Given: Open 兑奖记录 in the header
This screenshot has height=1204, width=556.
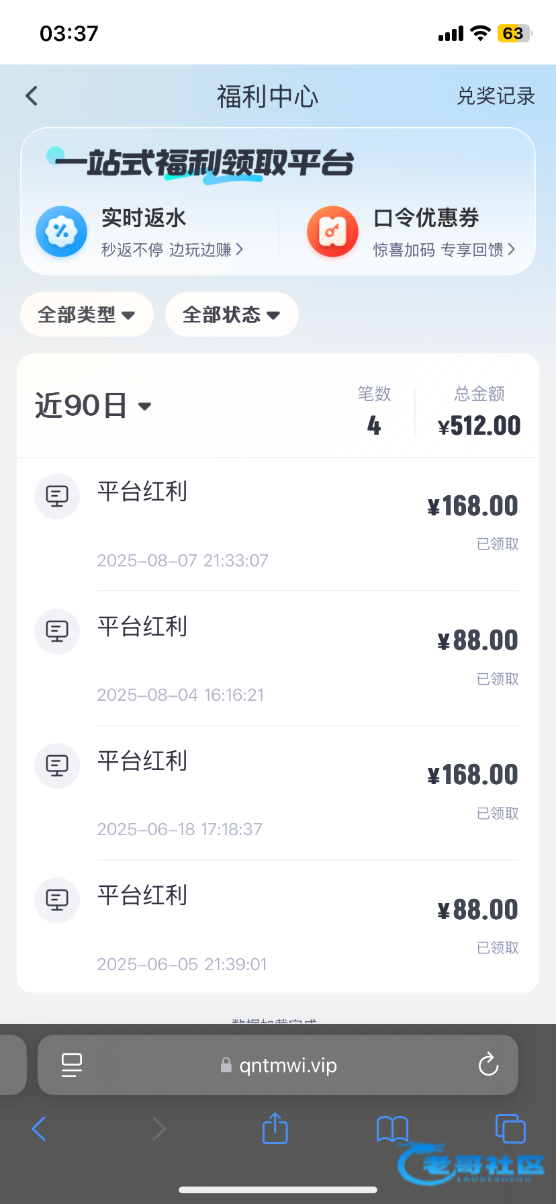Looking at the screenshot, I should coord(496,96).
